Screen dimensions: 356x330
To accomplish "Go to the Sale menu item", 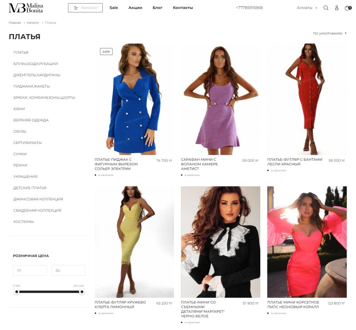I will 114,8.
